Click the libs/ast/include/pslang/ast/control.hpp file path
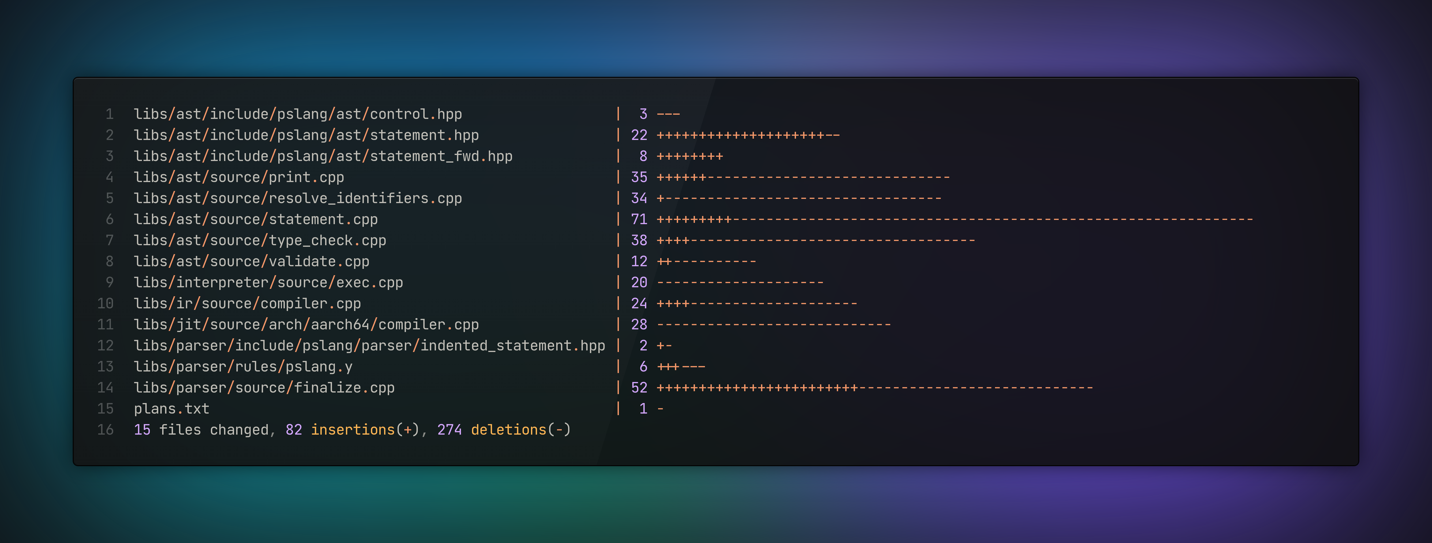Image resolution: width=1432 pixels, height=543 pixels. click(x=297, y=114)
